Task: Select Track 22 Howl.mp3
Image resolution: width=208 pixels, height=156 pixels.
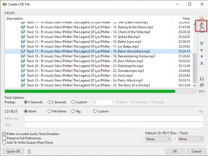Action: [98, 76]
